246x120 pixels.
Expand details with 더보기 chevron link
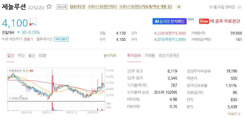[234, 114]
